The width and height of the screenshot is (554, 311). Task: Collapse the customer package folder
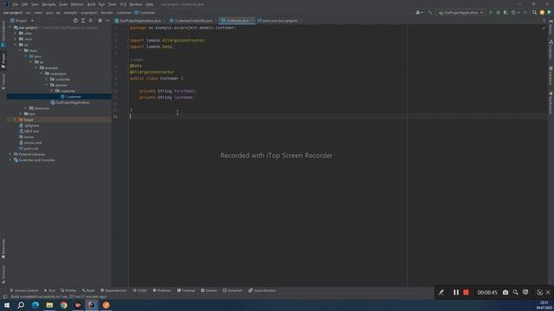click(x=52, y=91)
